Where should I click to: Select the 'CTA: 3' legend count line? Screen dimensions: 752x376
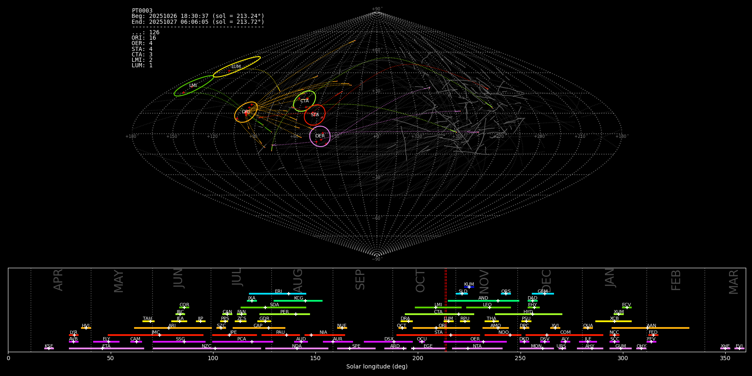[142, 55]
